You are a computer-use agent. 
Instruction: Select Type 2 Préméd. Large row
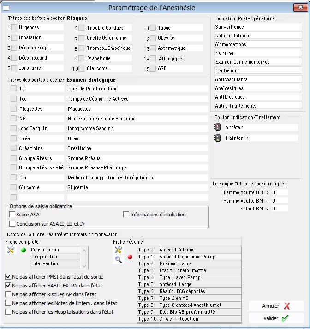click(189, 263)
